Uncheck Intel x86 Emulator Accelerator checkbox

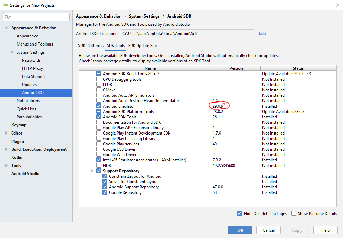click(99, 160)
